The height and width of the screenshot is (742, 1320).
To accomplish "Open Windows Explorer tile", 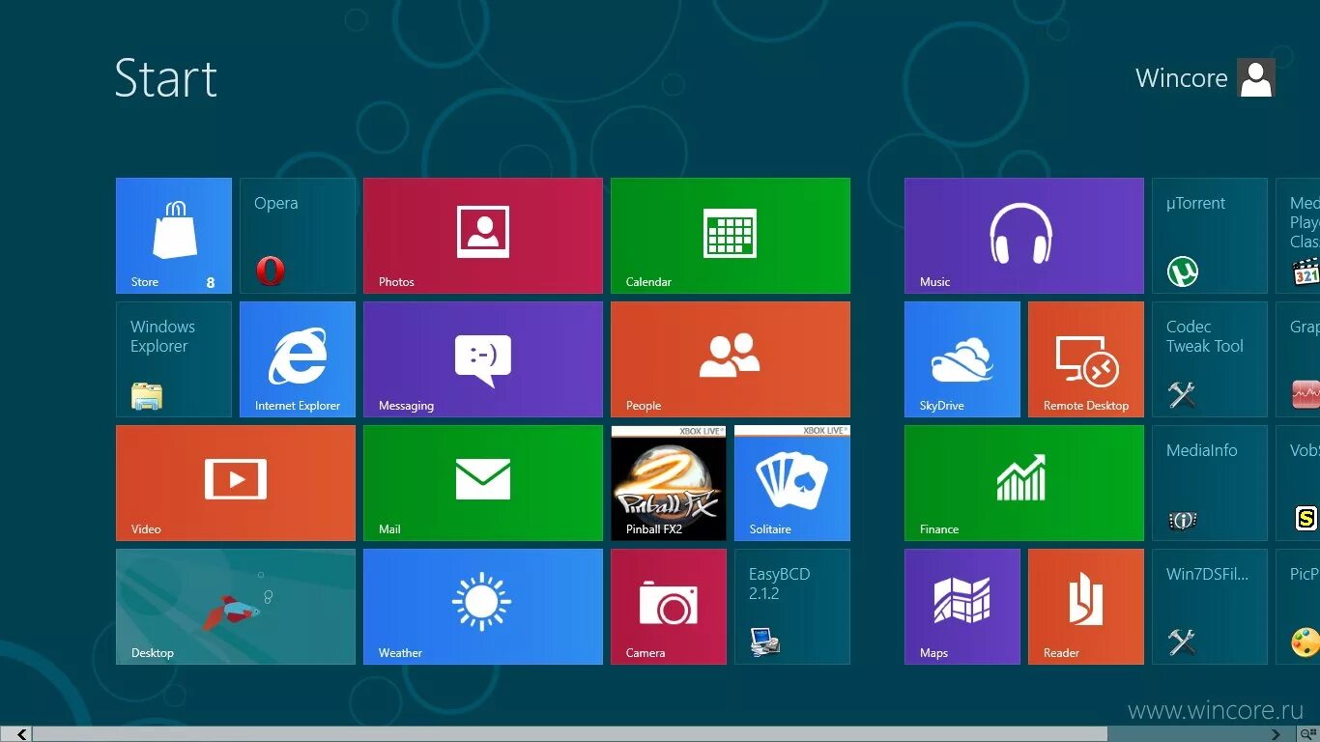I will click(174, 359).
